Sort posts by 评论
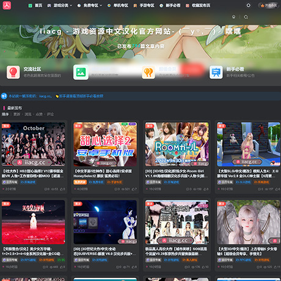 50,114
